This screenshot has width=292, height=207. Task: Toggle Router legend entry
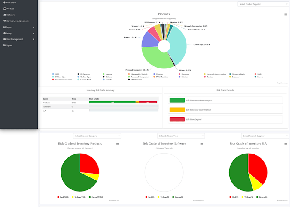pyautogui.click(x=209, y=77)
